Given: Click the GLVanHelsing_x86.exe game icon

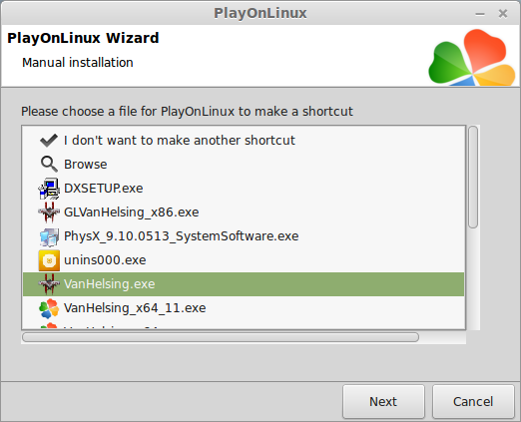Looking at the screenshot, I should pyautogui.click(x=49, y=212).
